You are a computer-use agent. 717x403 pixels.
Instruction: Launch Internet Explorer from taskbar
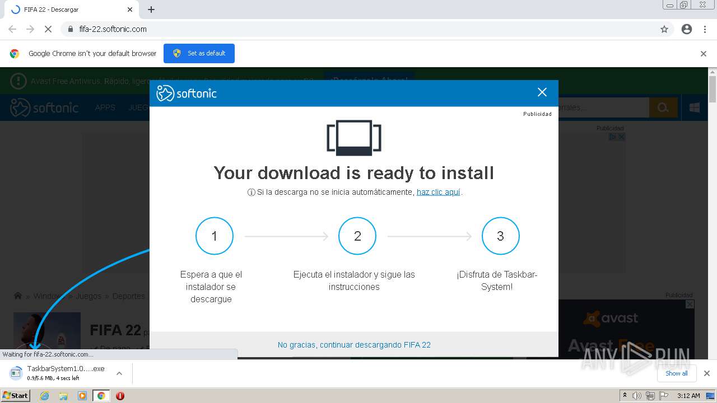pos(44,396)
